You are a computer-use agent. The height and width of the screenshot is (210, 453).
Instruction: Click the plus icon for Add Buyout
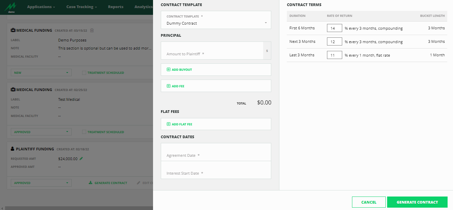click(169, 70)
